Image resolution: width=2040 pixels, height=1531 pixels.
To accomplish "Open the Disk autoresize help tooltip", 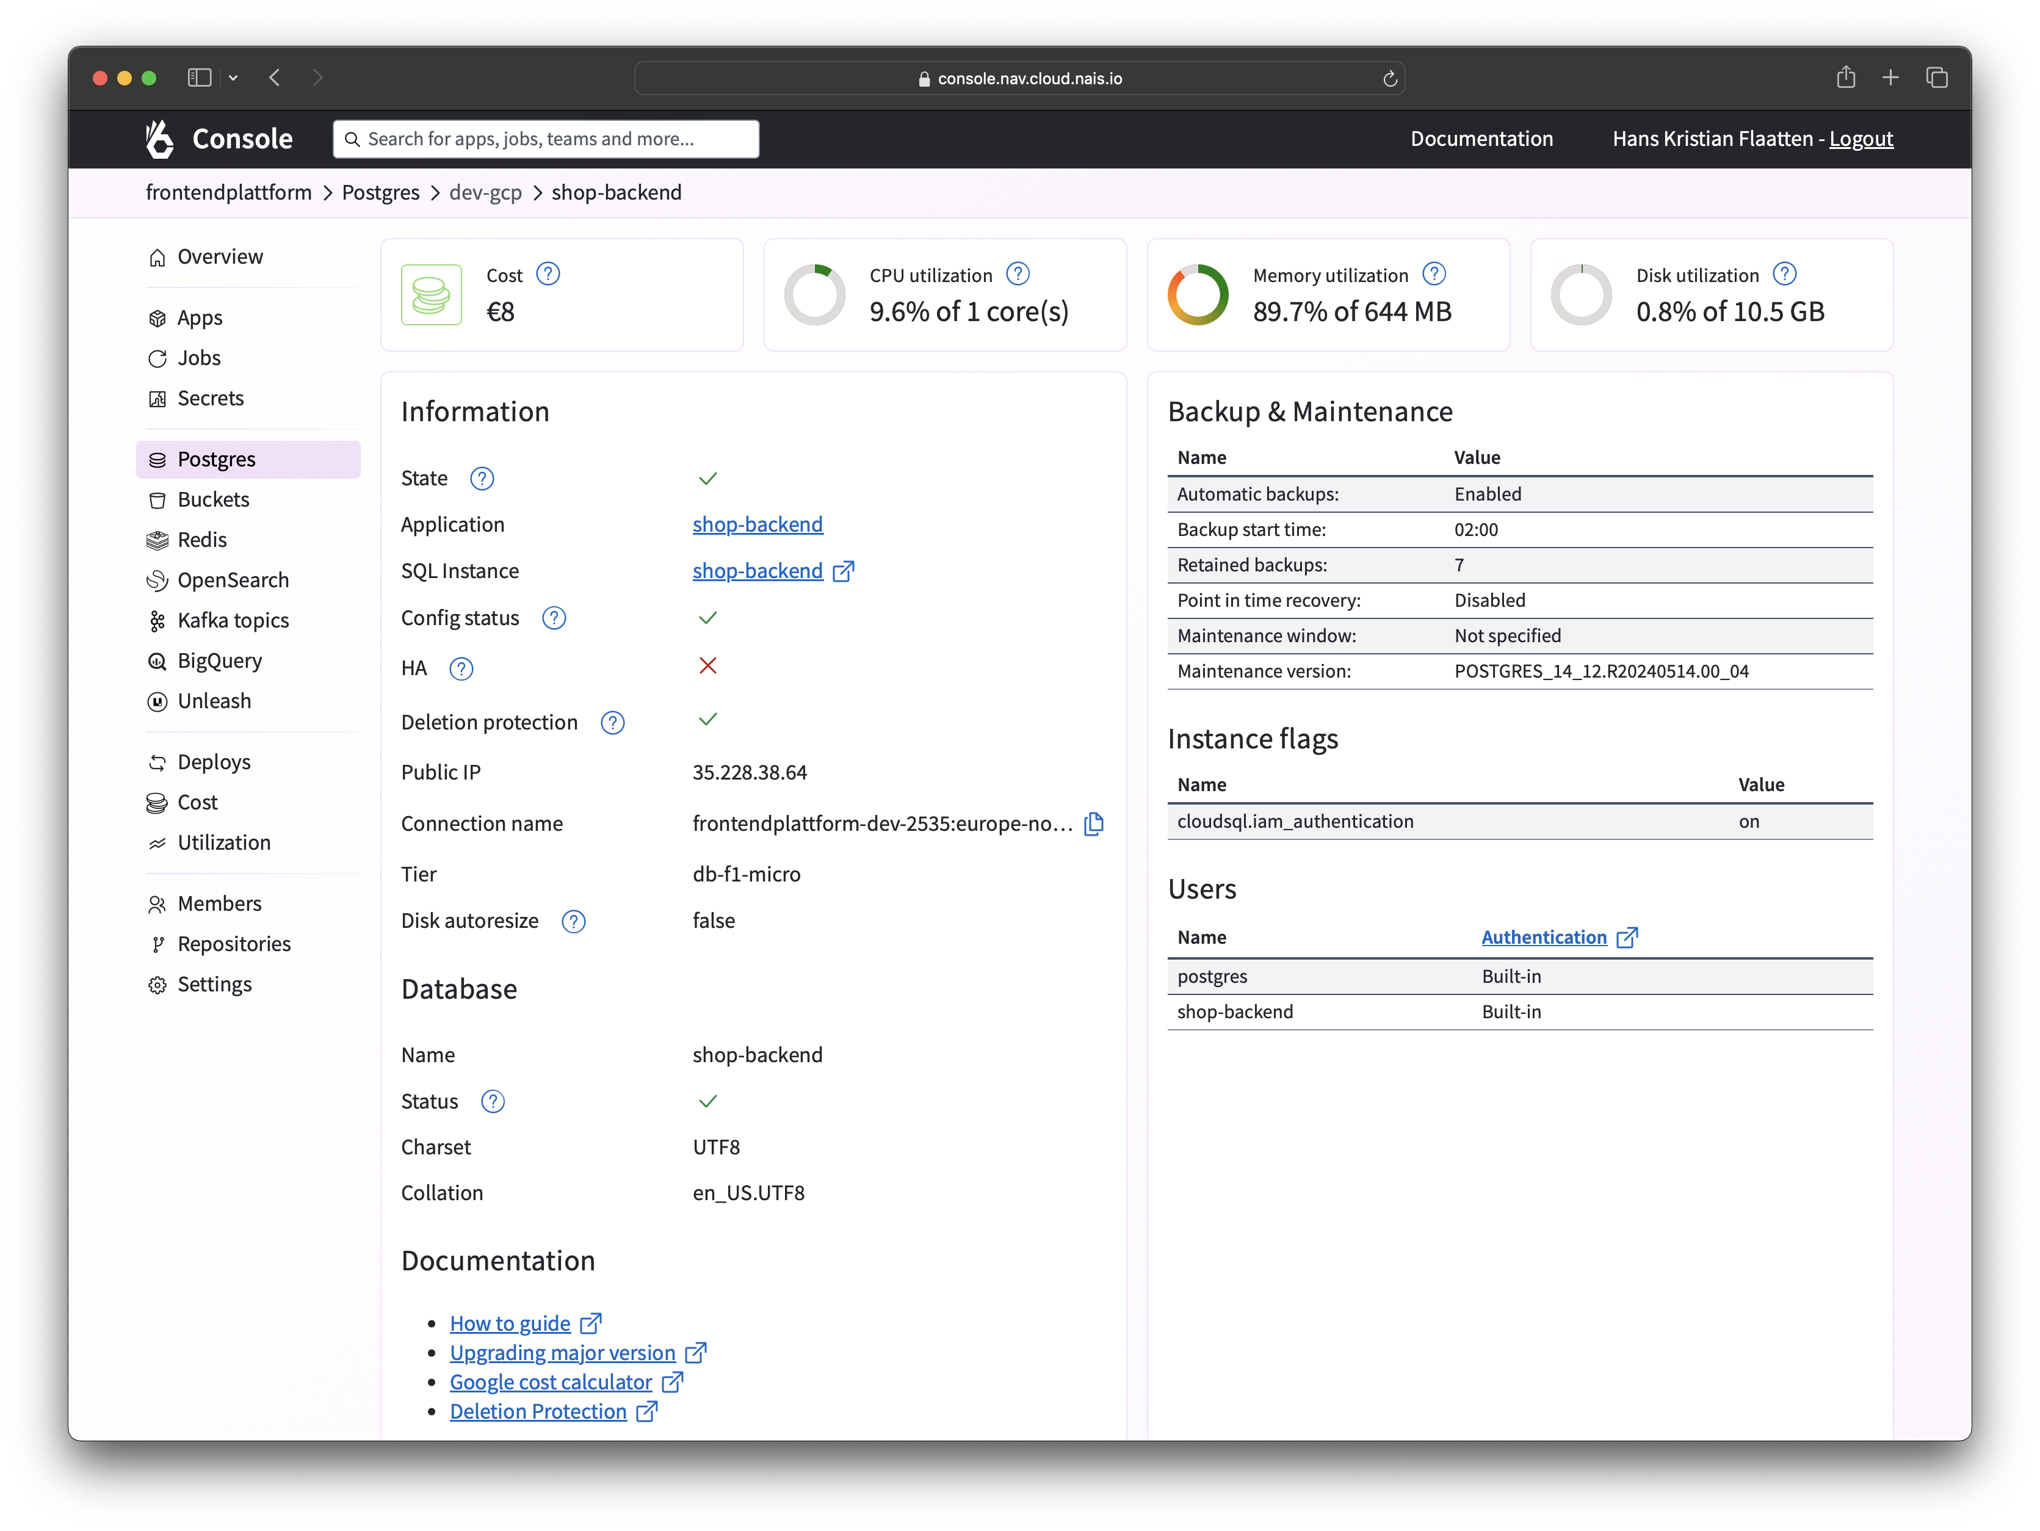I will 573,921.
